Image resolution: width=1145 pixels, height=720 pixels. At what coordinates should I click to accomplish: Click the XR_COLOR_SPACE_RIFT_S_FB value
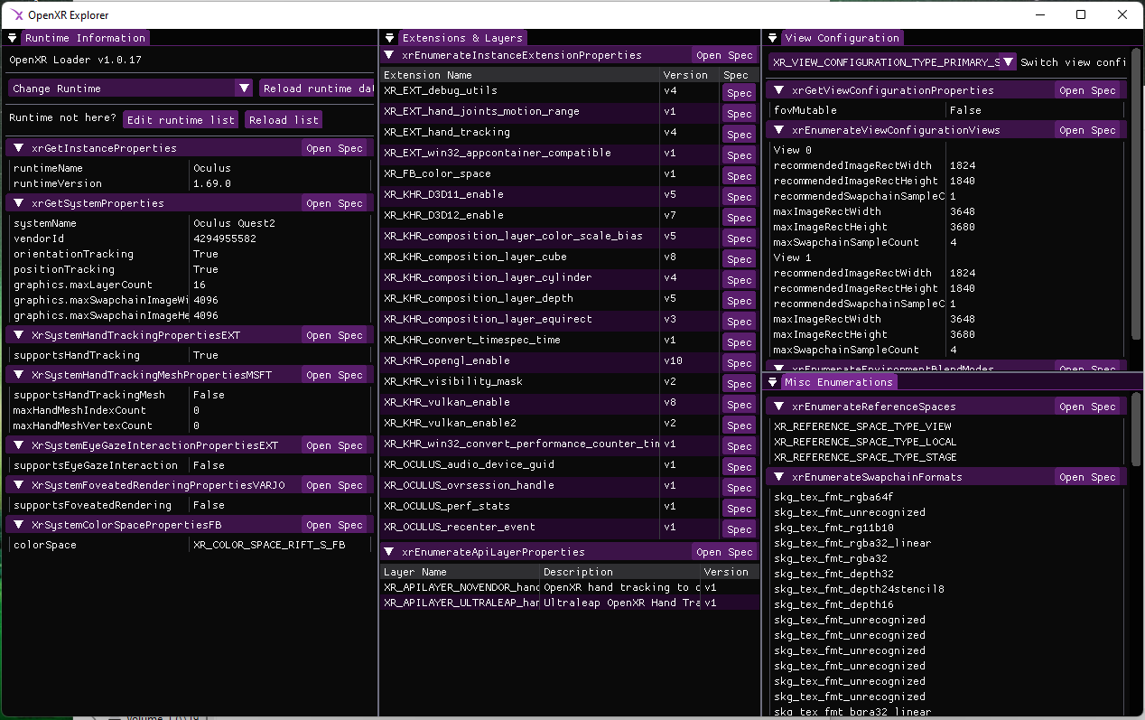pyautogui.click(x=269, y=545)
